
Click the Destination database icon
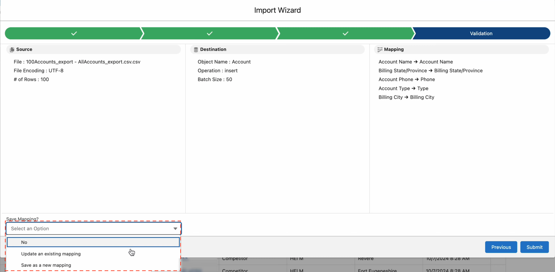pos(196,50)
